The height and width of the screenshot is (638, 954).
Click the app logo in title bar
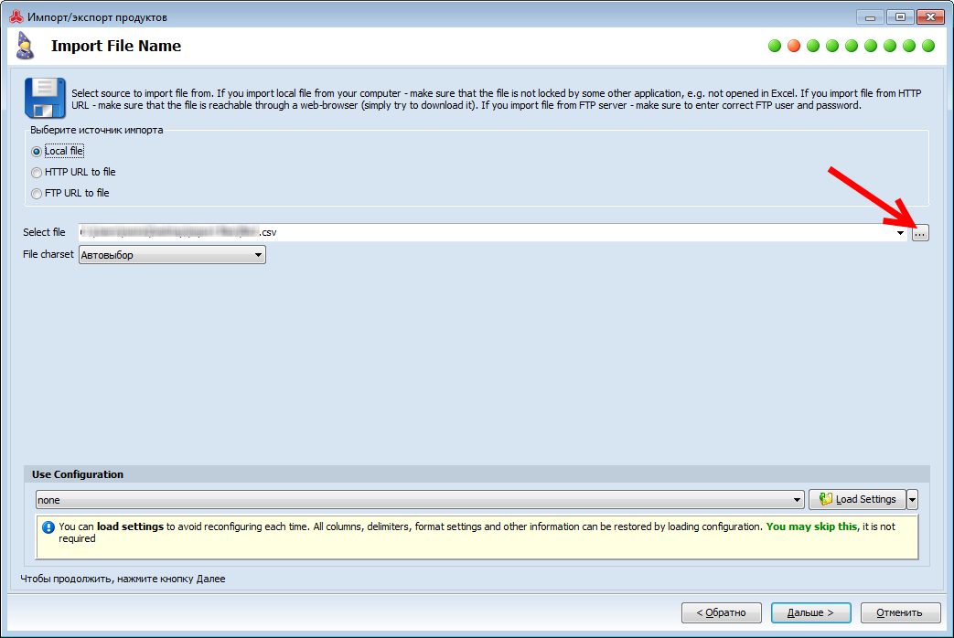click(x=16, y=17)
